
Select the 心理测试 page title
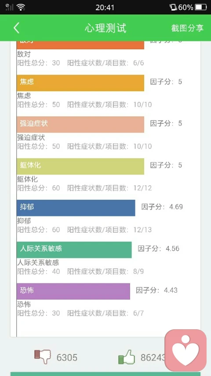(105, 28)
